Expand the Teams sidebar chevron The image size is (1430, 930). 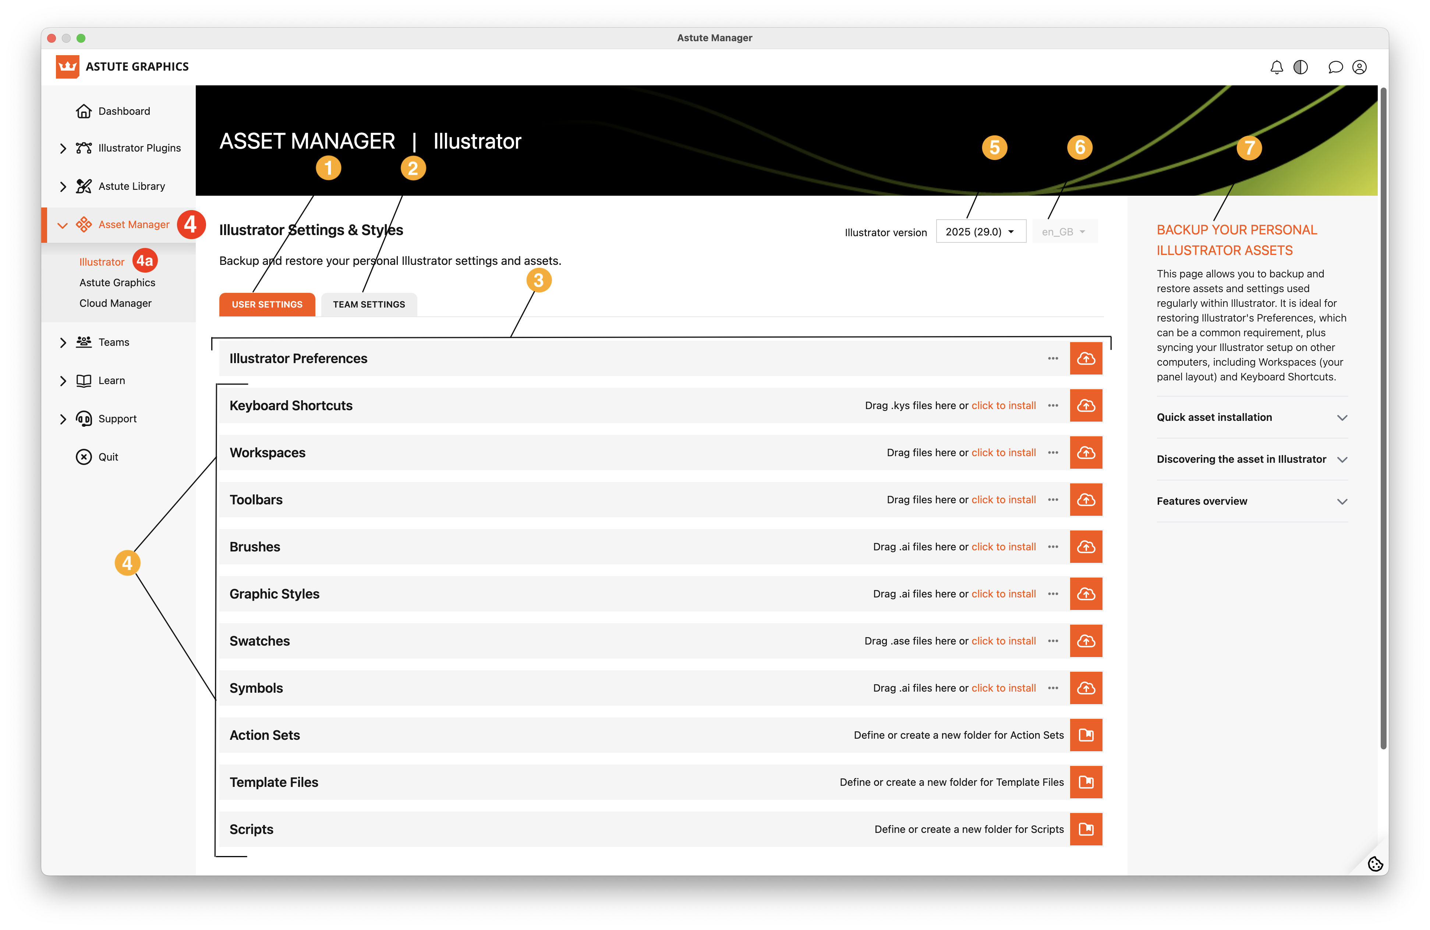click(x=63, y=342)
